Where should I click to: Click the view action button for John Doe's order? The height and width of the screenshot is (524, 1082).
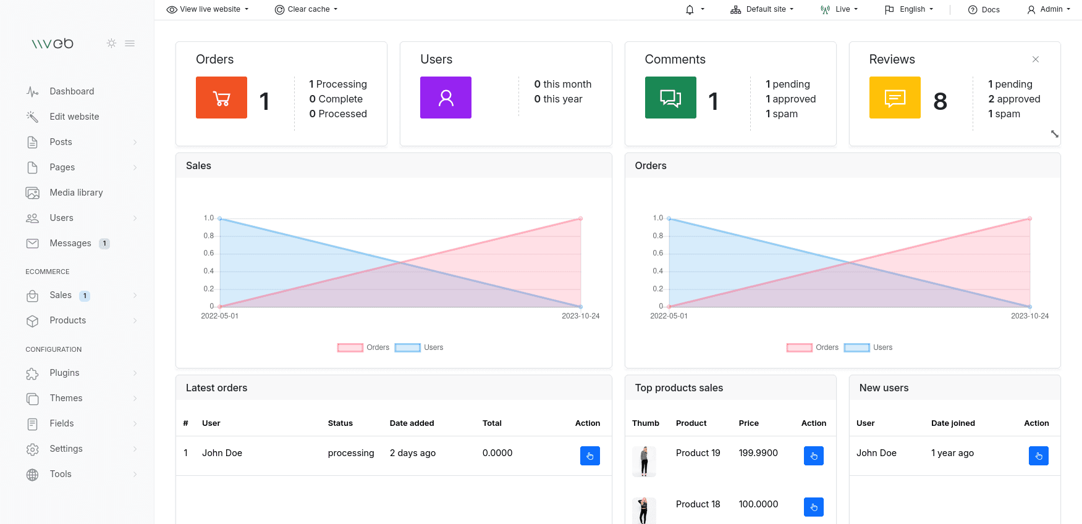(590, 455)
